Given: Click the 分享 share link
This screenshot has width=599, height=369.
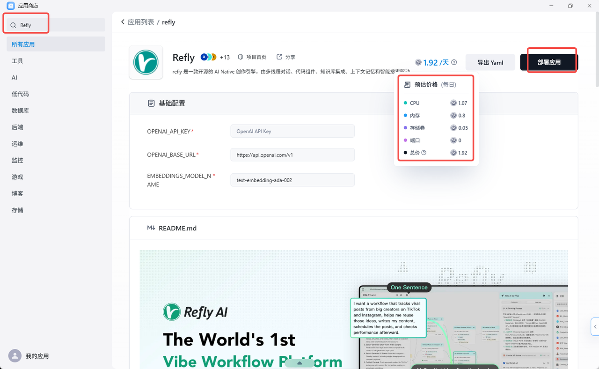Looking at the screenshot, I should (286, 57).
